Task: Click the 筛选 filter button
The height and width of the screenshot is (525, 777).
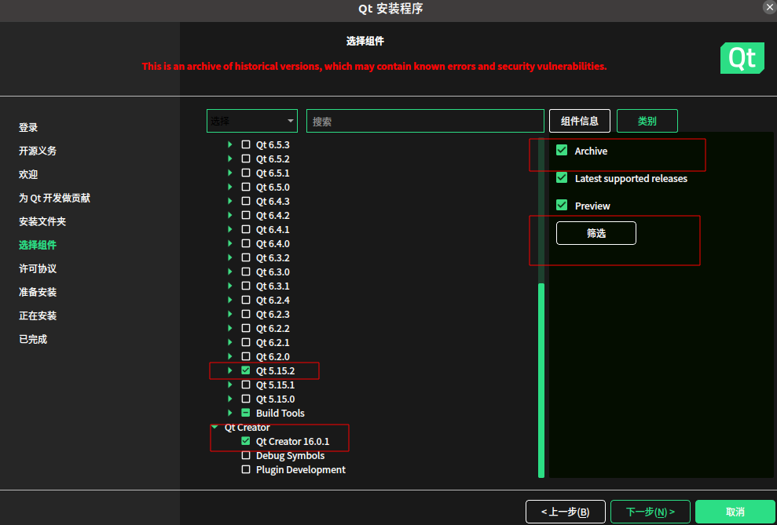Action: pos(596,233)
